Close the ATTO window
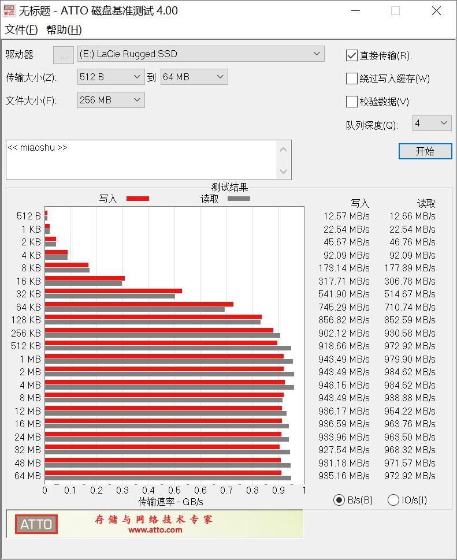This screenshot has height=560, width=457. click(x=436, y=11)
